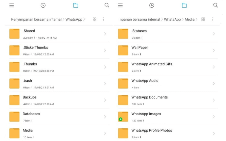The width and height of the screenshot is (226, 141).
Task: Open the .Thumbs folder icon
Action: pyautogui.click(x=14, y=67)
